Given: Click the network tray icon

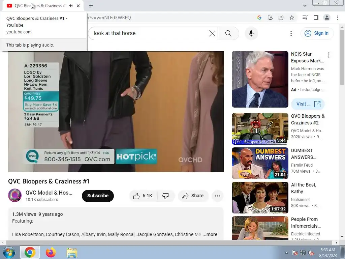Looking at the screenshot, I should tap(303, 253).
